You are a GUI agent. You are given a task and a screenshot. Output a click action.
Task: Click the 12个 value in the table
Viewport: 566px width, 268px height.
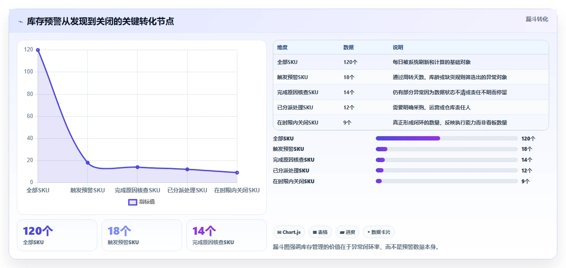click(x=349, y=108)
